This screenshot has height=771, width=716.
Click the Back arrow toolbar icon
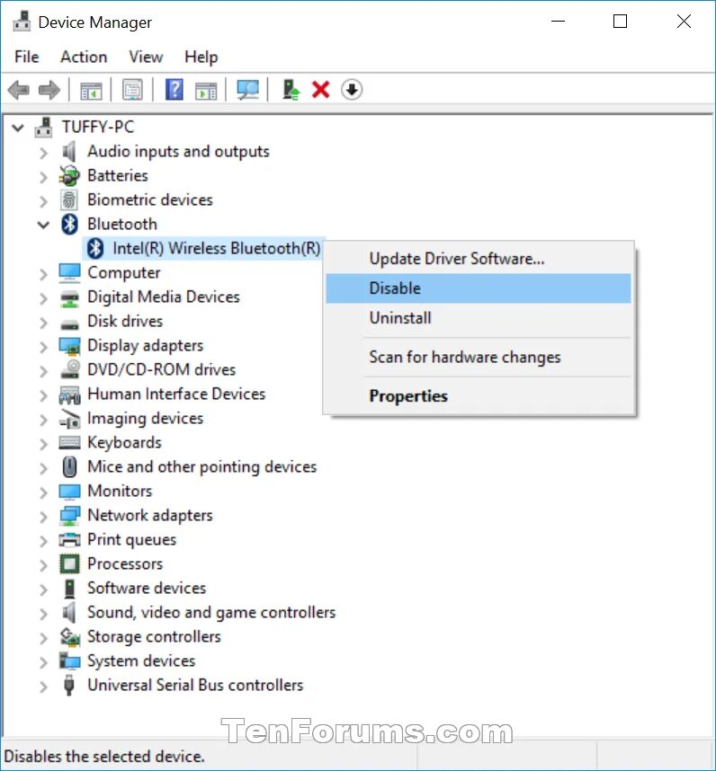point(19,90)
